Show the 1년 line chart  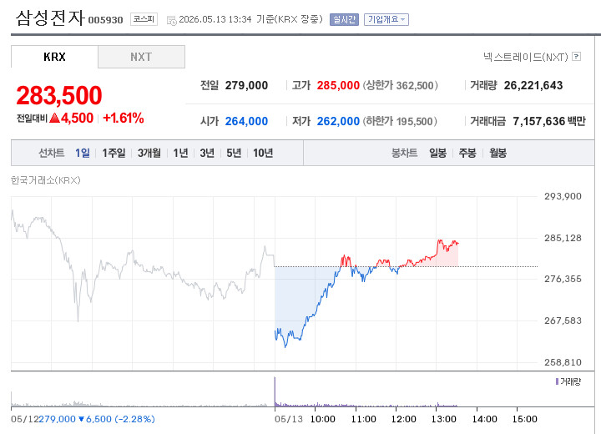(180, 153)
